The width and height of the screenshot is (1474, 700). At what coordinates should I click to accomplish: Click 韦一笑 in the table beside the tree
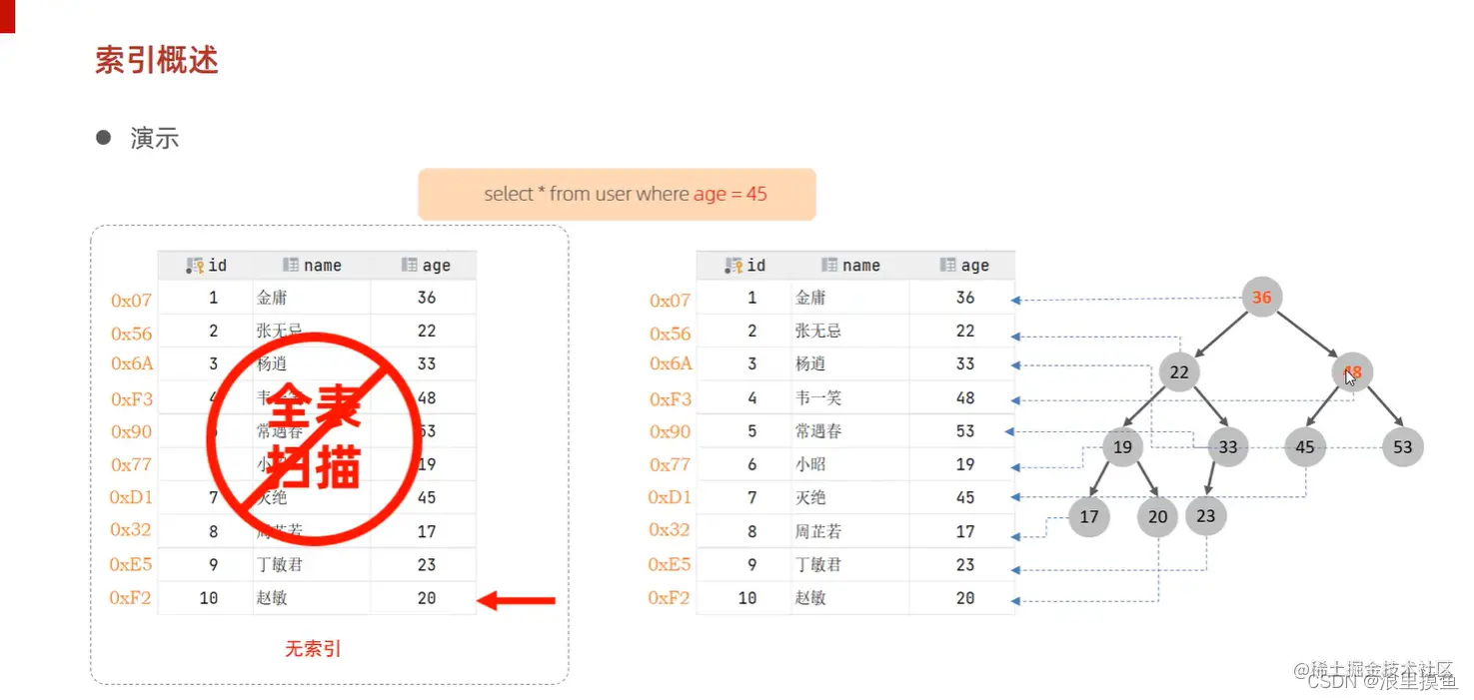tap(817, 397)
